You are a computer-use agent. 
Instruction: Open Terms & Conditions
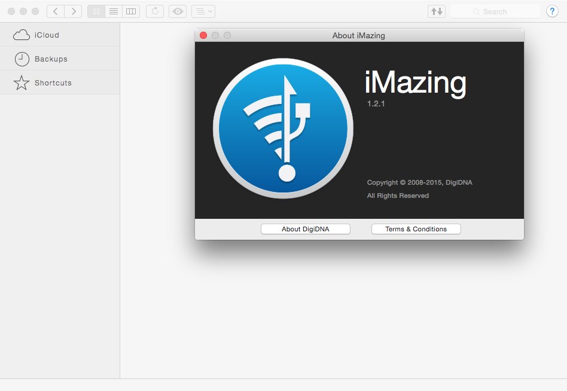[x=416, y=229]
